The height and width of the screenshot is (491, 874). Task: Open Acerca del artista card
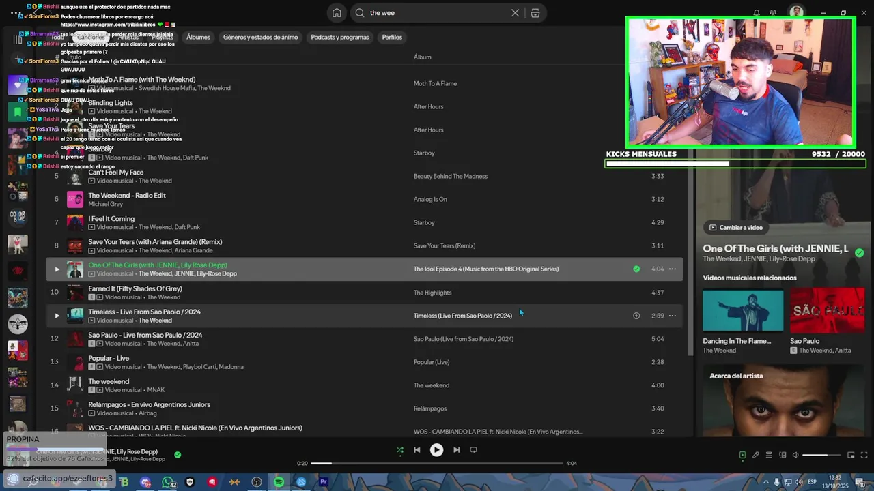click(x=784, y=400)
